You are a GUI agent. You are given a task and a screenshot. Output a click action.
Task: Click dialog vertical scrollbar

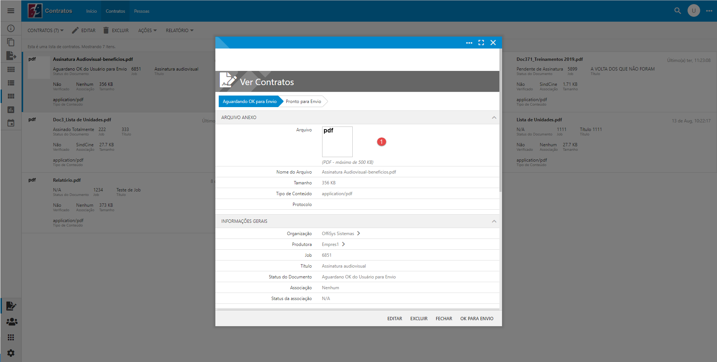coord(501,119)
